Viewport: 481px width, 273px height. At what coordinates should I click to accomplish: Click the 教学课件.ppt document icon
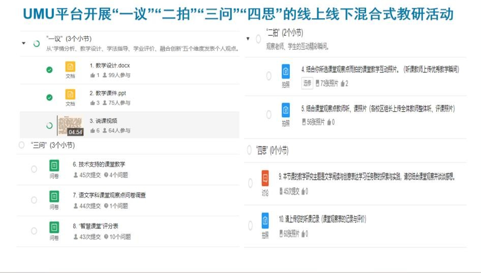(x=70, y=94)
